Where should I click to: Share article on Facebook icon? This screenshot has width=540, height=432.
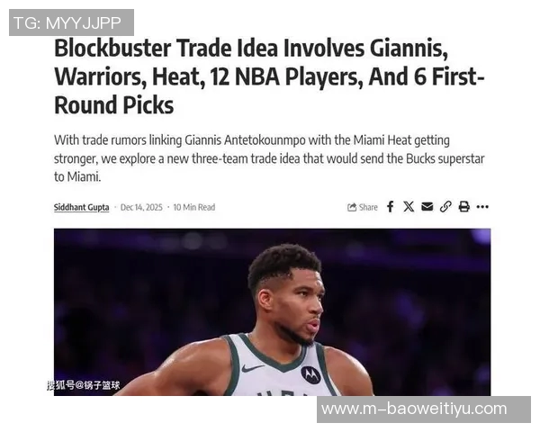390,207
